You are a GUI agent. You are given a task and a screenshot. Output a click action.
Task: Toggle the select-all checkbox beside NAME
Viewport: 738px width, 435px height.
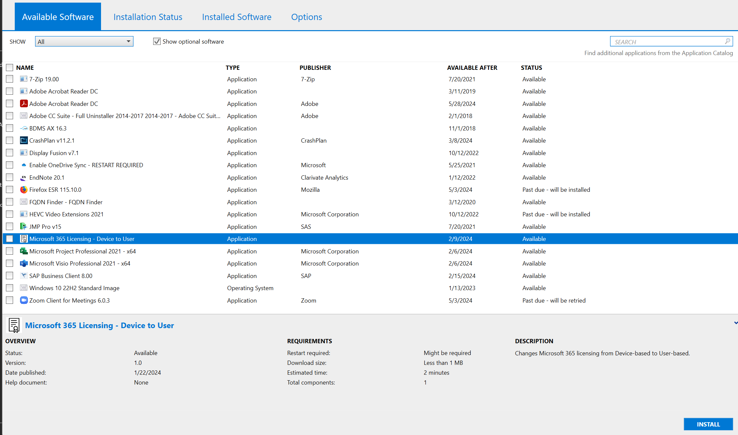(x=10, y=68)
